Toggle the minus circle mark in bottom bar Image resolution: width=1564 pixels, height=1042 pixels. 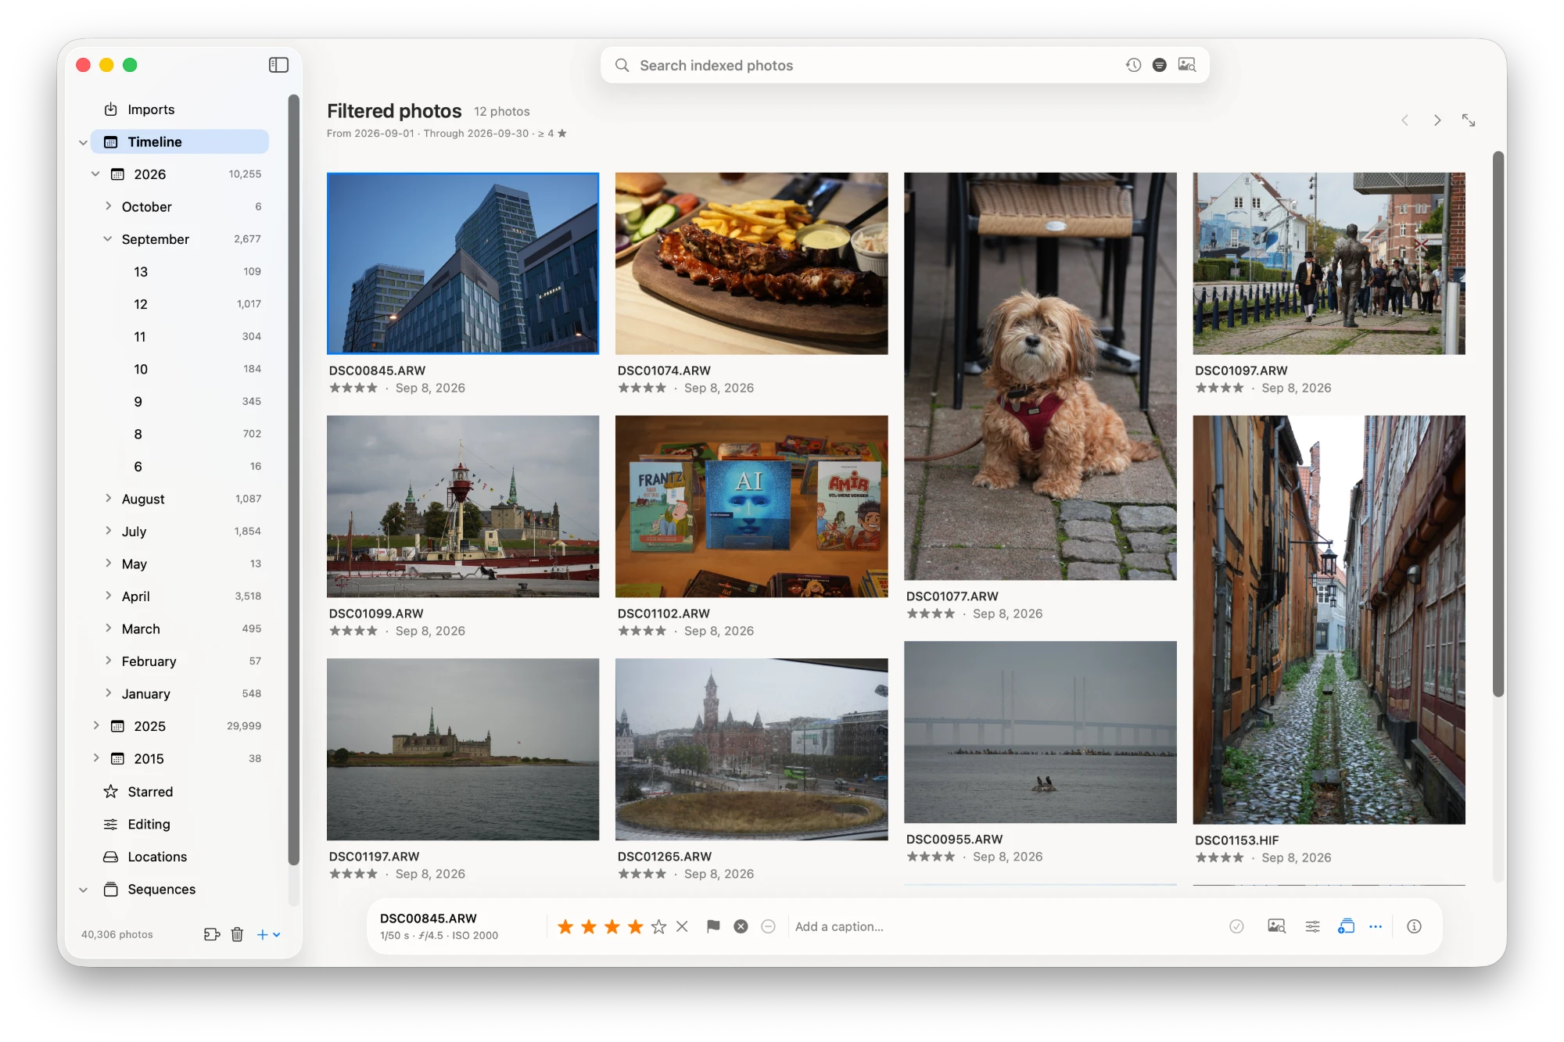pyautogui.click(x=769, y=926)
